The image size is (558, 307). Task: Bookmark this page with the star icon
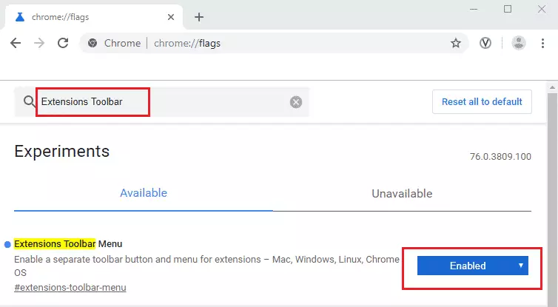456,43
